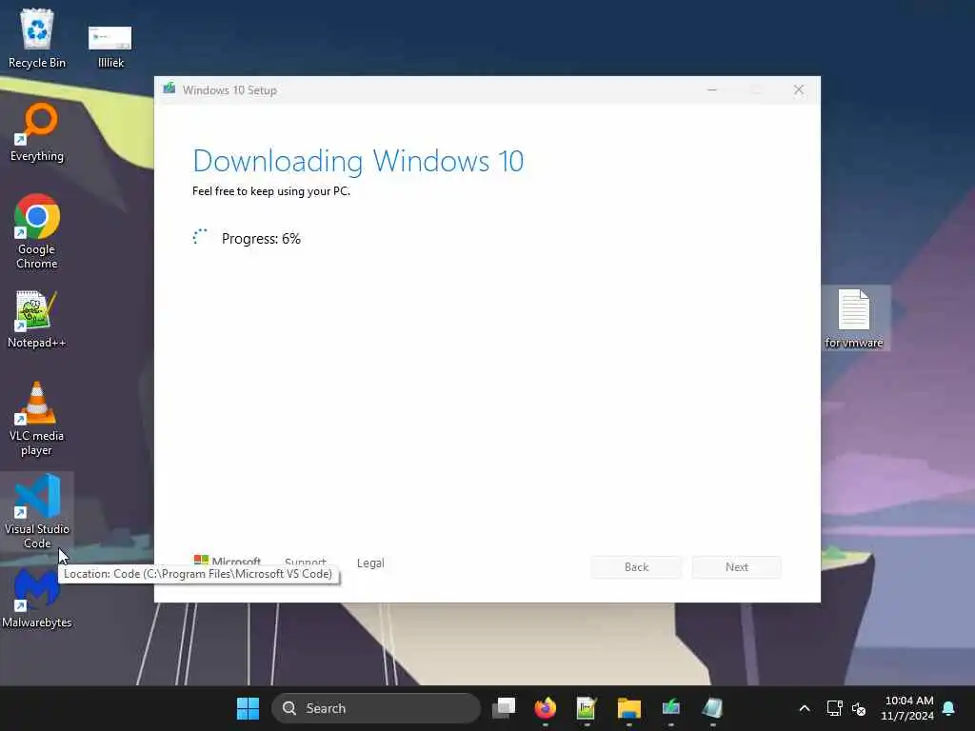Viewport: 975px width, 731px height.
Task: Open the Recycle Bin desktop icon
Action: click(x=37, y=38)
